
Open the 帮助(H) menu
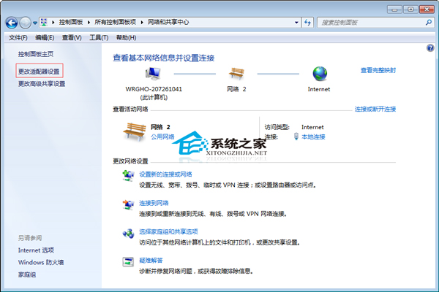[x=127, y=38]
